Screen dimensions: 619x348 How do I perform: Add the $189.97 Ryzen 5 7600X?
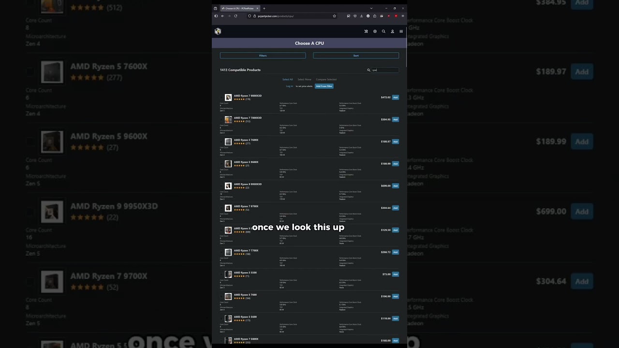click(x=395, y=142)
